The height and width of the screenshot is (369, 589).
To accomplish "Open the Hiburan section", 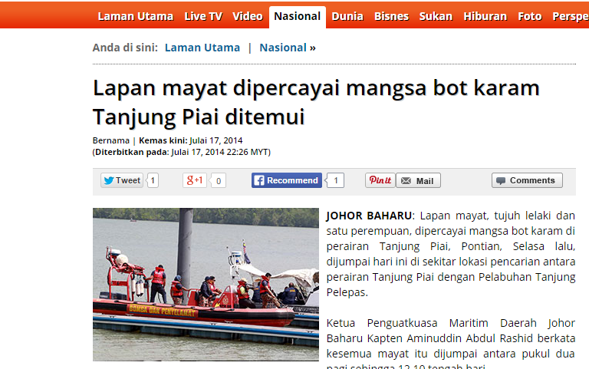I will 485,17.
